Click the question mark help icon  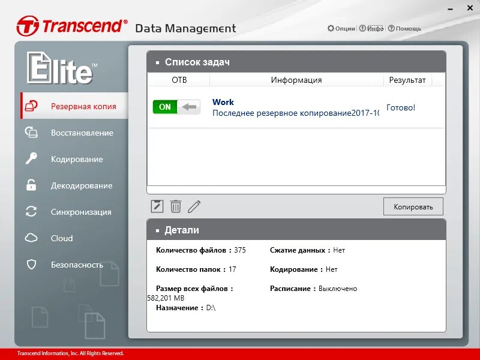[x=391, y=28]
